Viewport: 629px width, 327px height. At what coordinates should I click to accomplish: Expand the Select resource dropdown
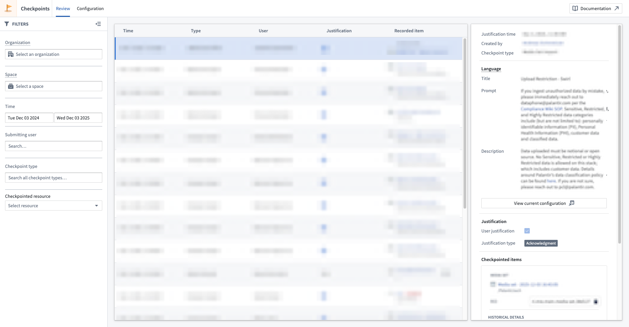tap(53, 206)
